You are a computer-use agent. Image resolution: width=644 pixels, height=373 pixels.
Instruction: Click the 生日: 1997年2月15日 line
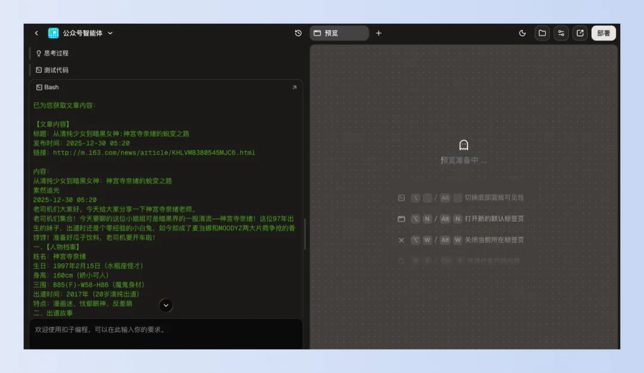88,266
